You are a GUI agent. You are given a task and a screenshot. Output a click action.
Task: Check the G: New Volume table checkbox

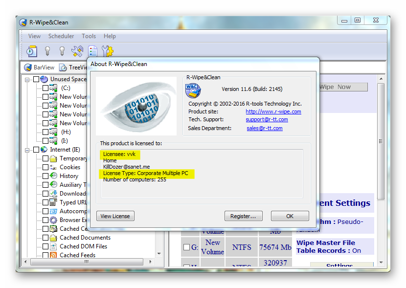[186, 247]
